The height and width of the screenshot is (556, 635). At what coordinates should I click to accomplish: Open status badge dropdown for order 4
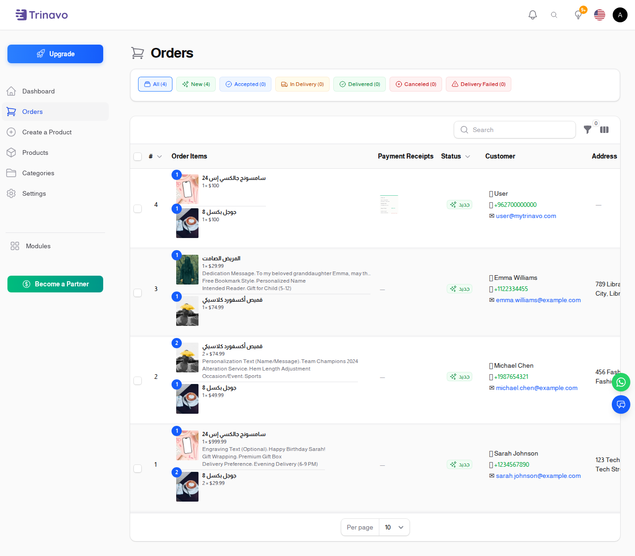pyautogui.click(x=460, y=205)
